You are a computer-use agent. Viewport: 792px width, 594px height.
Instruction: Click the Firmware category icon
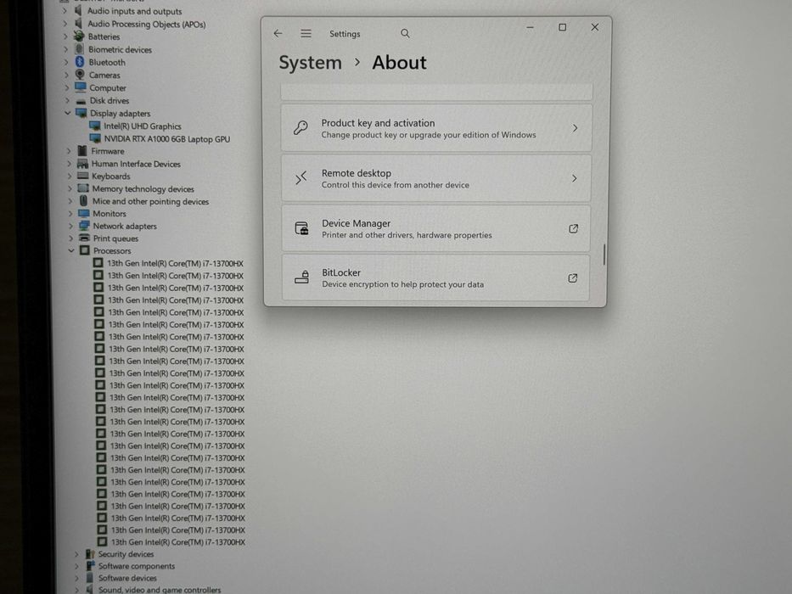[x=82, y=150]
